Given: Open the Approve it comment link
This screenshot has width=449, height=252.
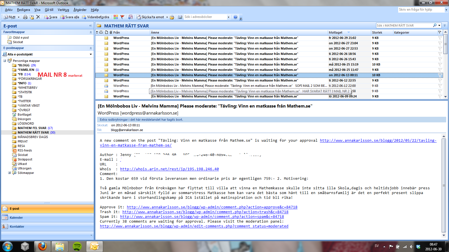Looking at the screenshot, I should pos(212,207).
